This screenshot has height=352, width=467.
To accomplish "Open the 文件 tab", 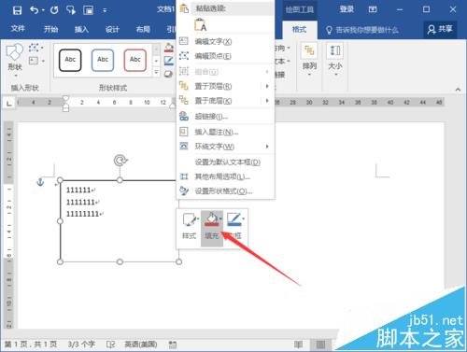I will pyautogui.click(x=18, y=29).
